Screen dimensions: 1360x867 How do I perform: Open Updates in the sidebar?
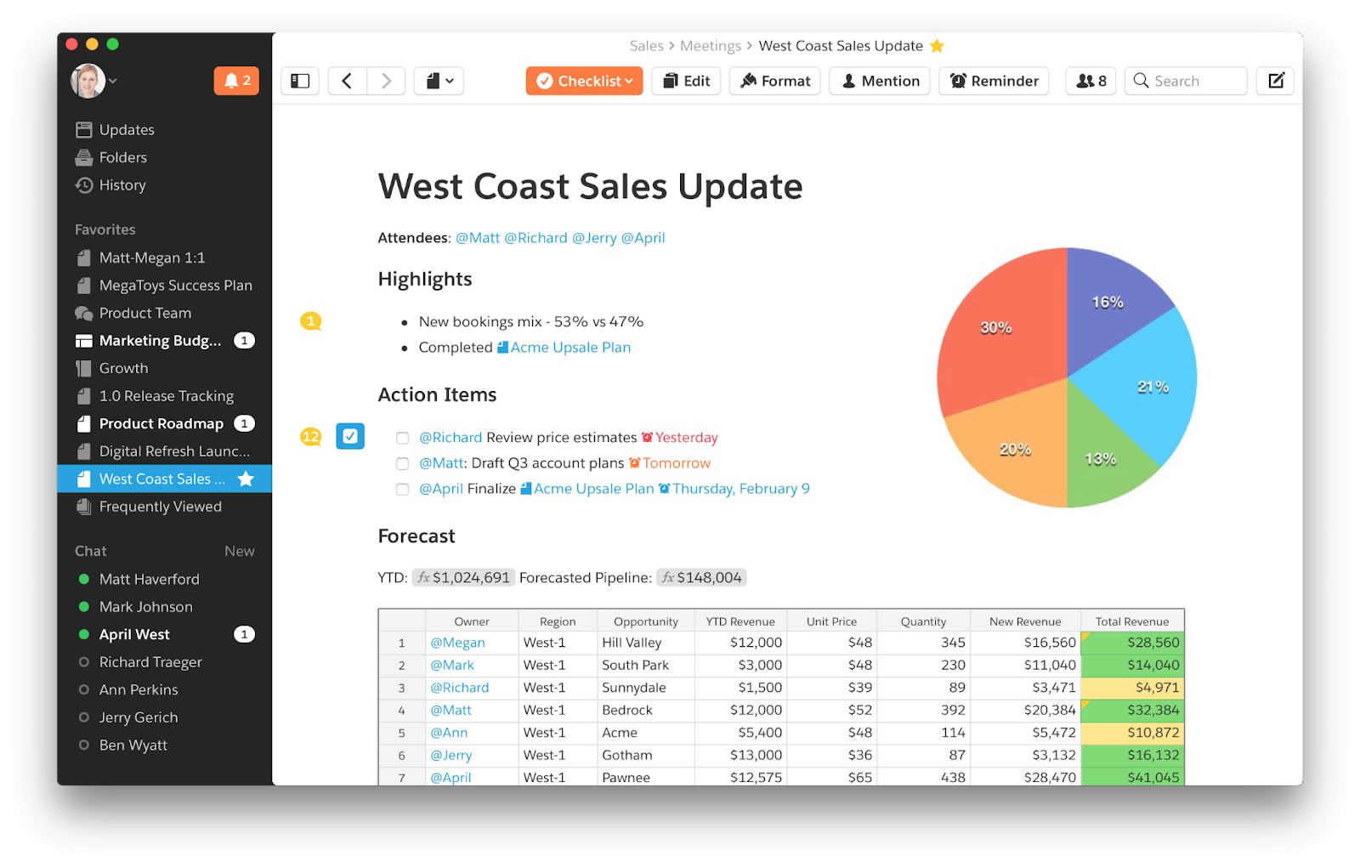(126, 129)
